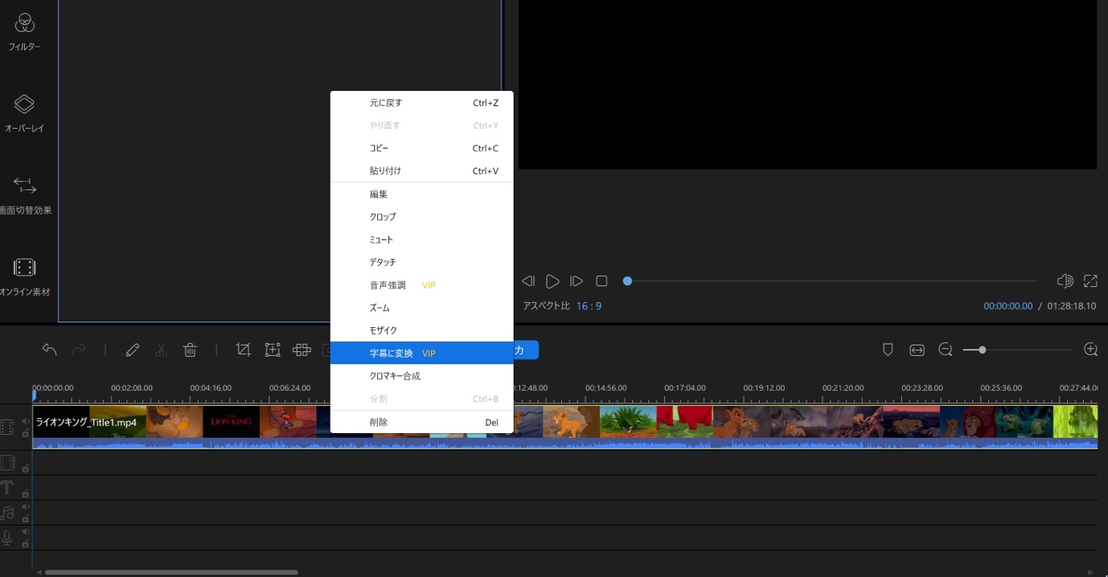Choose デタッチ in context menu
Screen dimensions: 1108x577
(421, 262)
